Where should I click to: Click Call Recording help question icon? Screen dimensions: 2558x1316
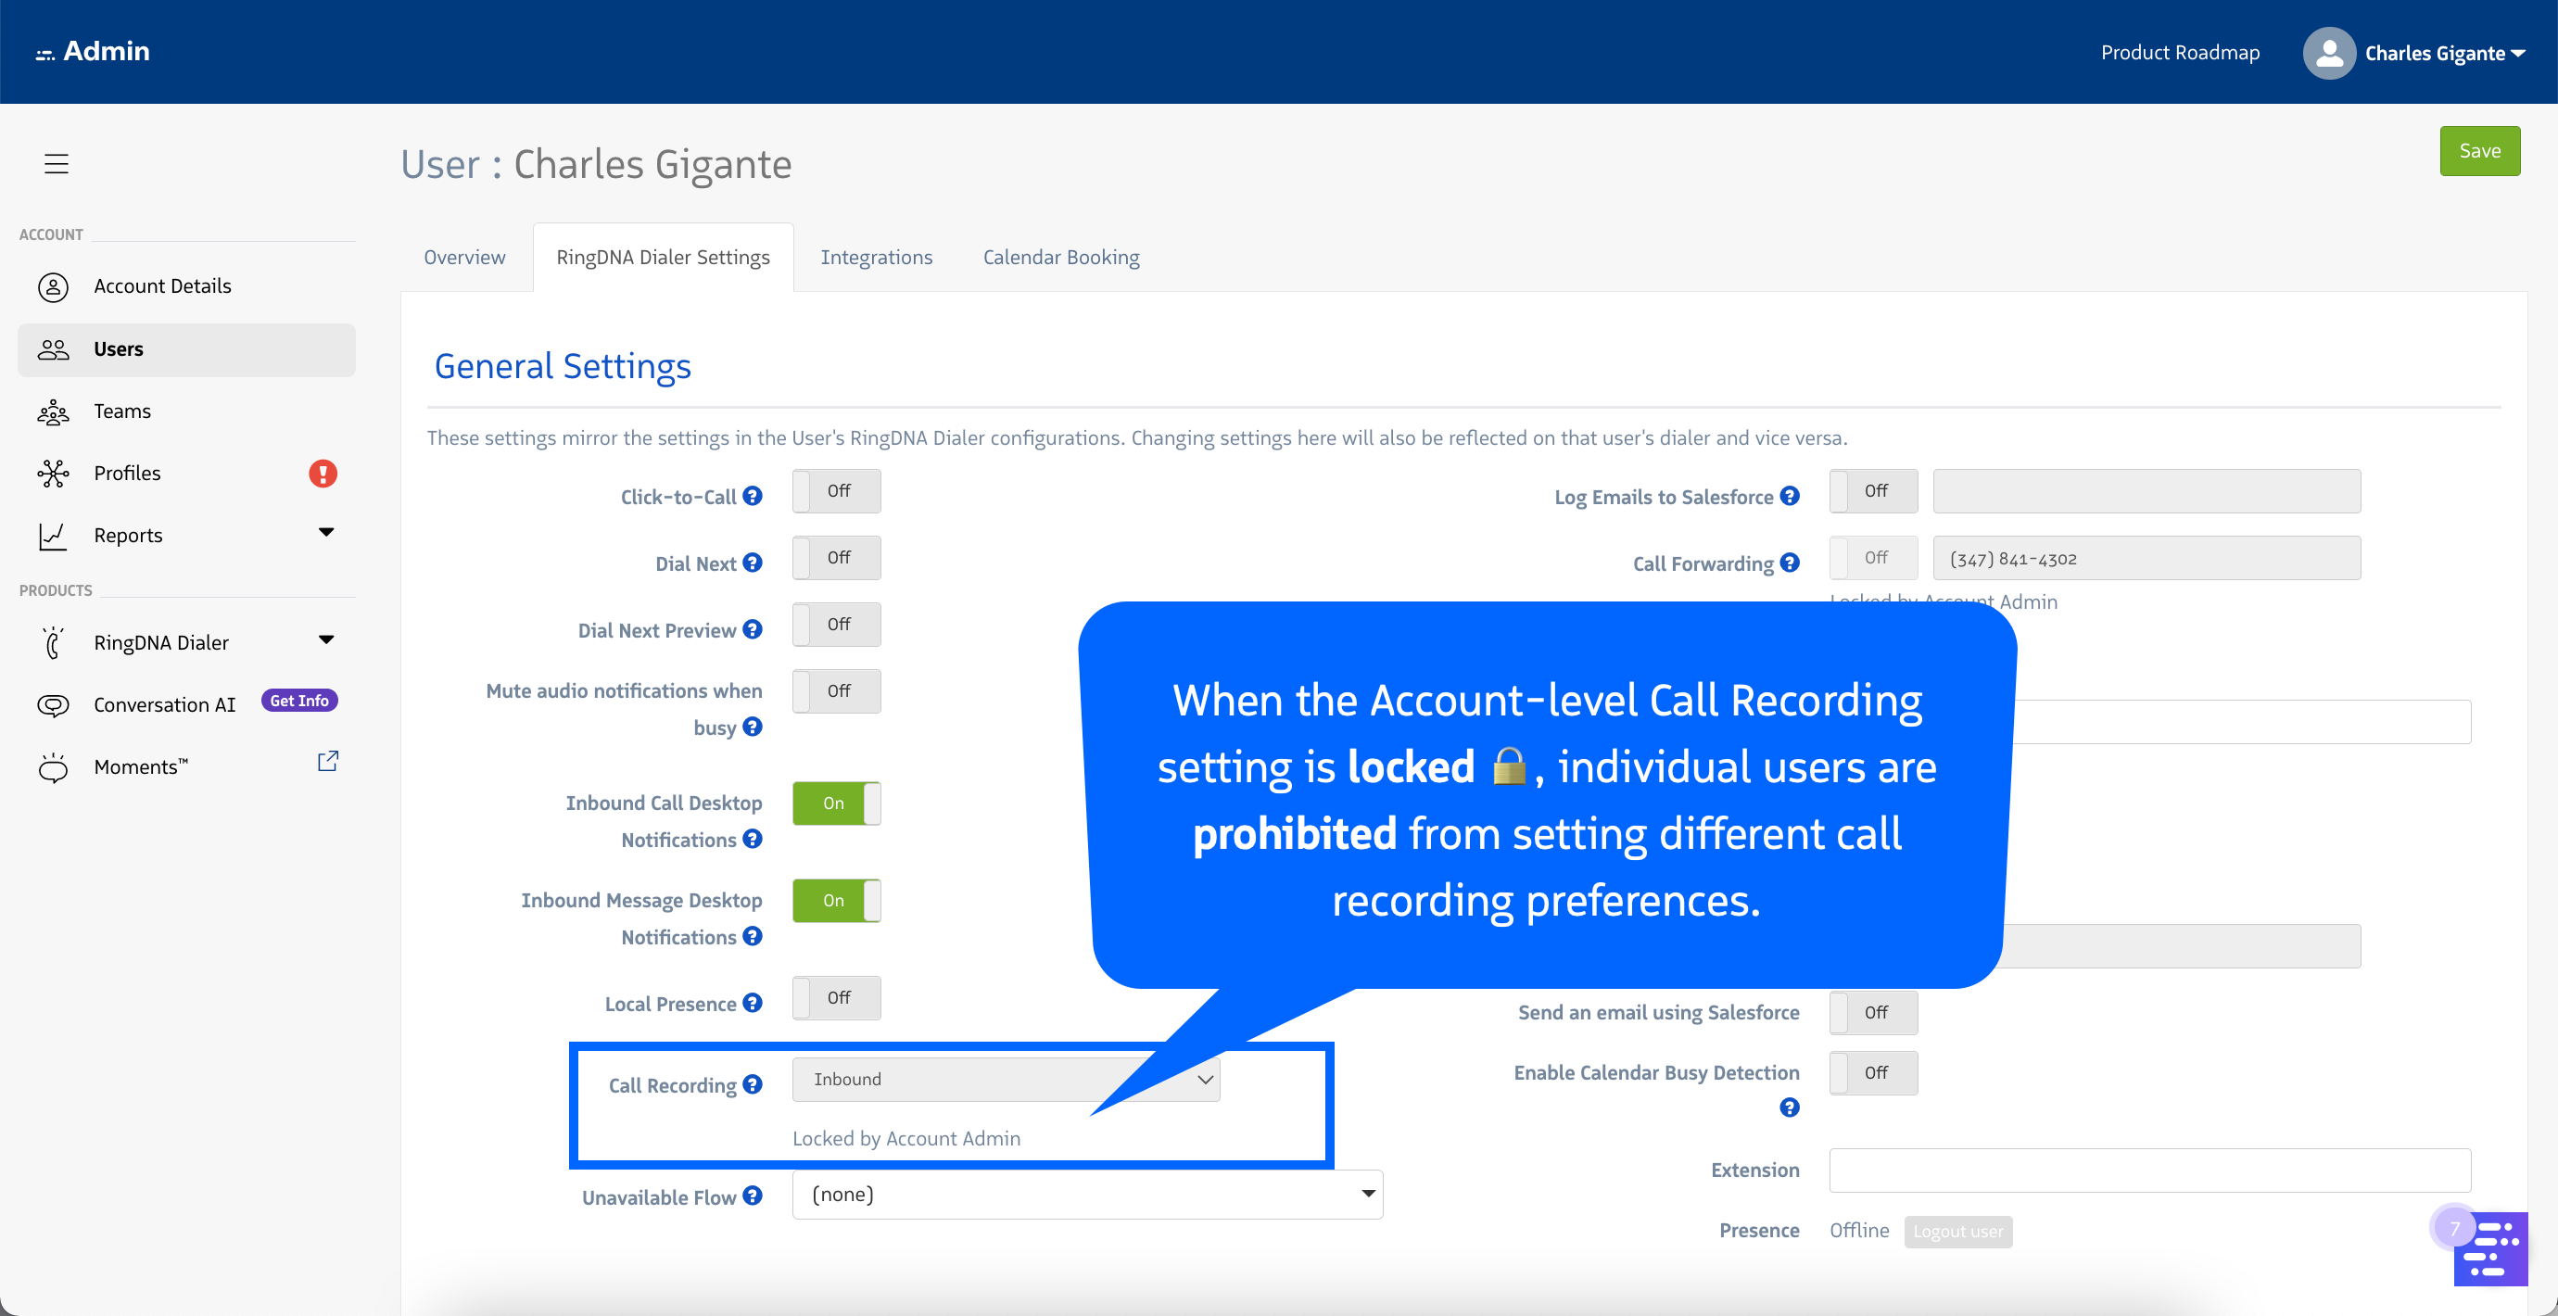click(753, 1084)
